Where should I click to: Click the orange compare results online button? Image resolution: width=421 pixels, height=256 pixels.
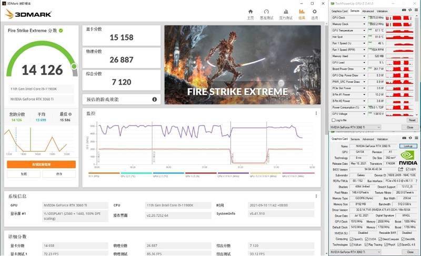[42, 164]
